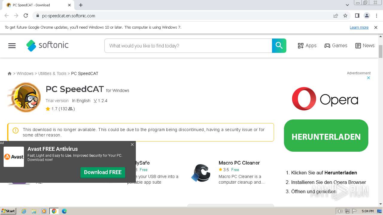Screen dimensions: 383x215
Task: Open Windows breadcrumb link
Action: [x=25, y=73]
